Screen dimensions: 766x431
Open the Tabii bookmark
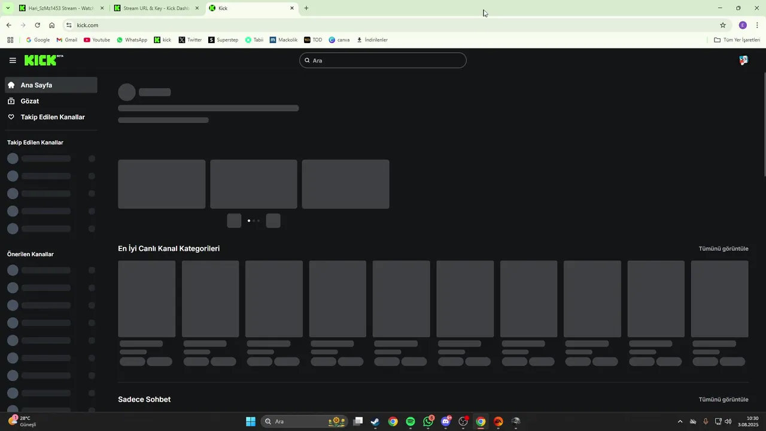point(254,40)
